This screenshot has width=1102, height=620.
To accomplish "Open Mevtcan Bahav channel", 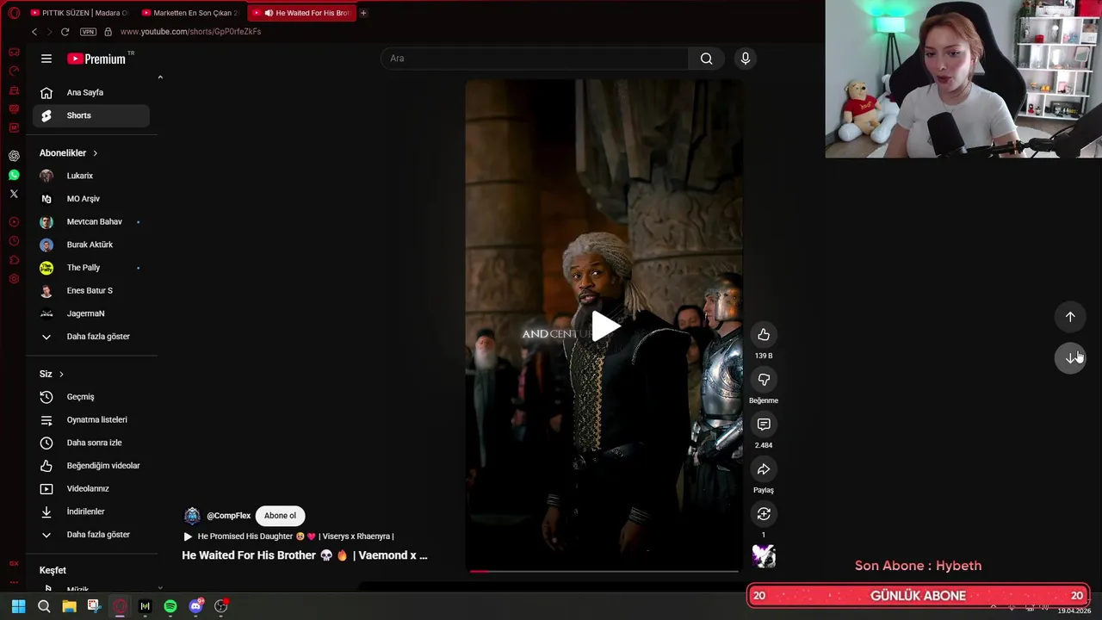I will pyautogui.click(x=91, y=221).
